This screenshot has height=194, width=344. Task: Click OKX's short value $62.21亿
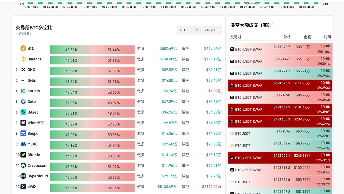[214, 70]
